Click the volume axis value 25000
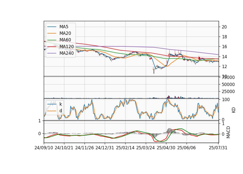Screen dimensions: 243x174 pos(228,92)
